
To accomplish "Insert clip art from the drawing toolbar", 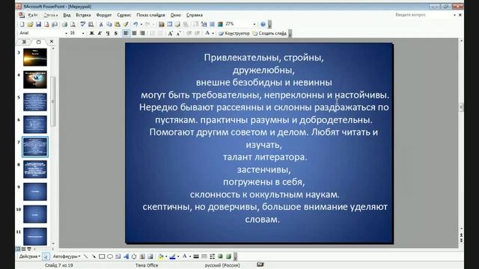I will tap(142, 256).
